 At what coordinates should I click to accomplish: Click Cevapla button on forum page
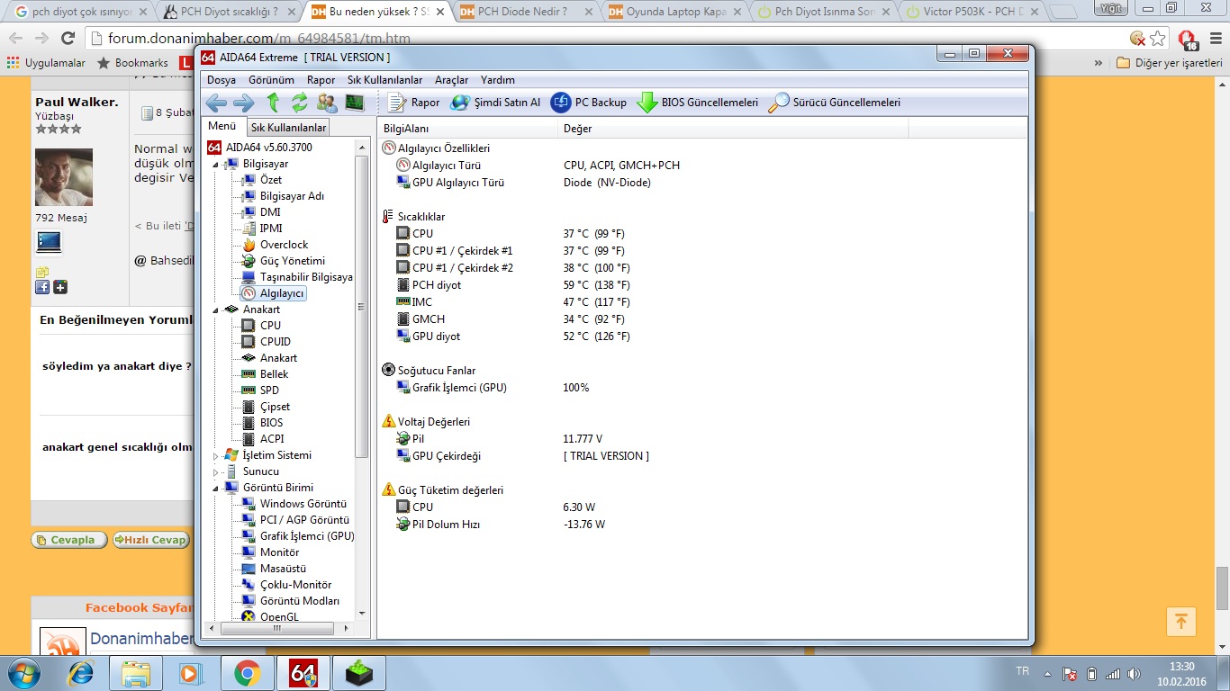pos(69,540)
